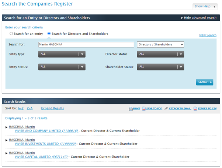
Task: Open VIVIER INVESTMENTS LIMITED (1199099) link
Action: coord(45,144)
